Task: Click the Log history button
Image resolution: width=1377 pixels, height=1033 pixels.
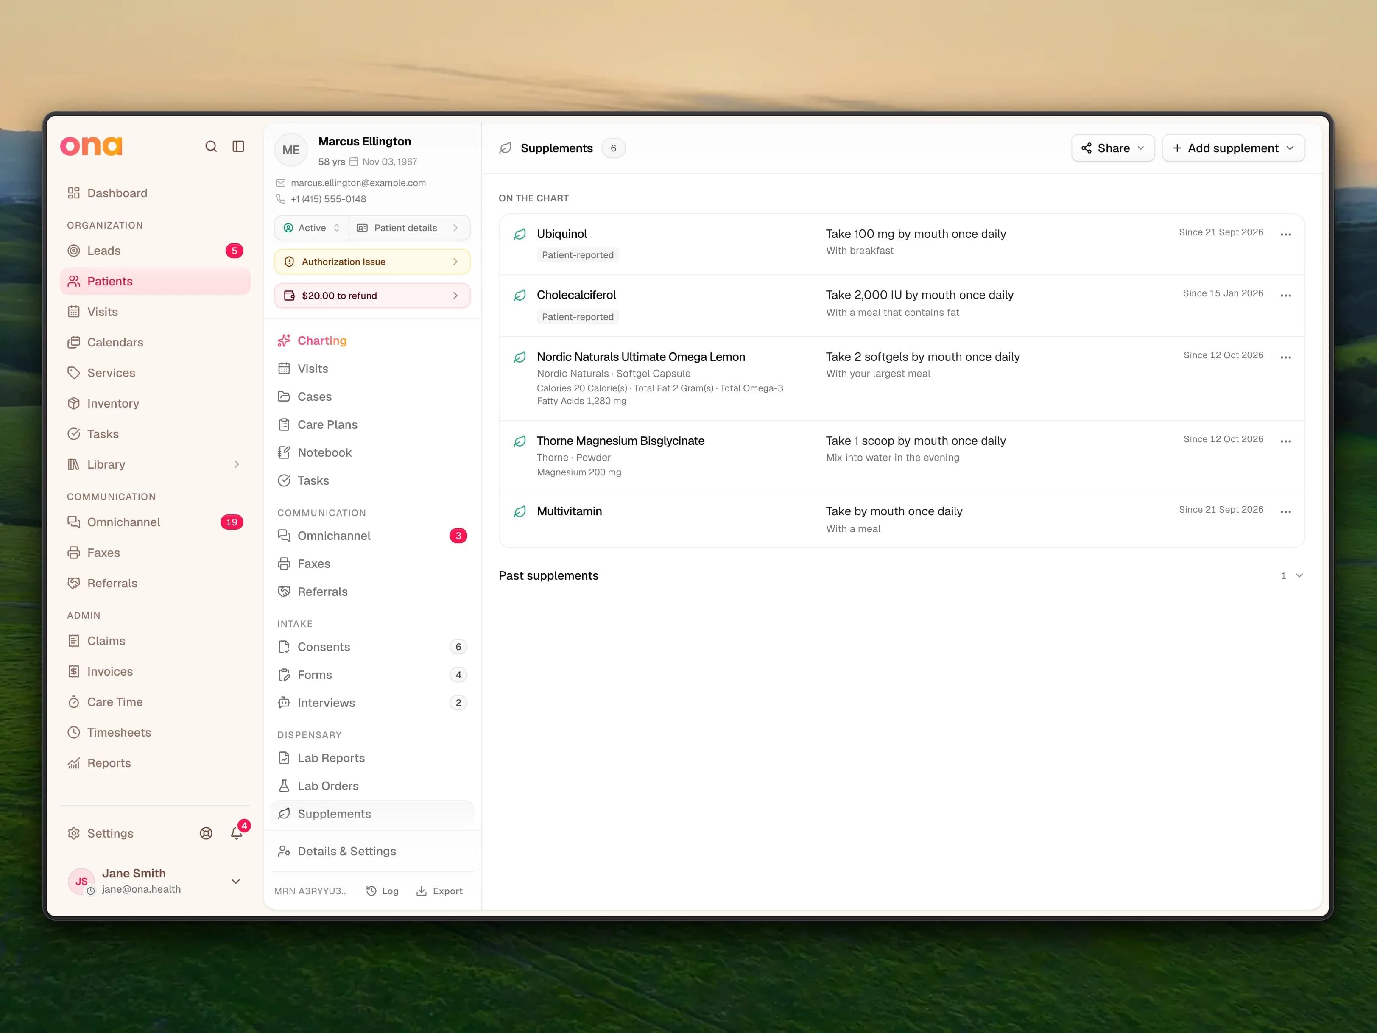Action: [x=382, y=891]
